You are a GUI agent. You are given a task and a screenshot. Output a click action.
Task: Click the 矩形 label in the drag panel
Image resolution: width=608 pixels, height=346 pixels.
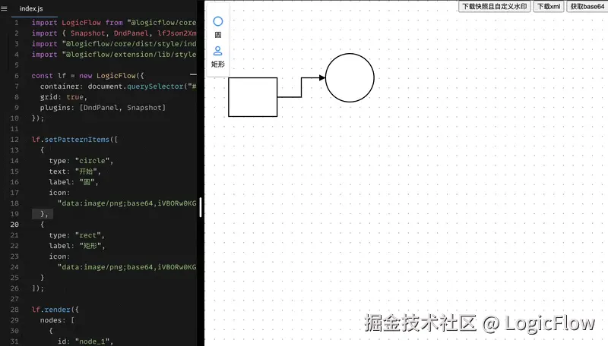pos(218,64)
